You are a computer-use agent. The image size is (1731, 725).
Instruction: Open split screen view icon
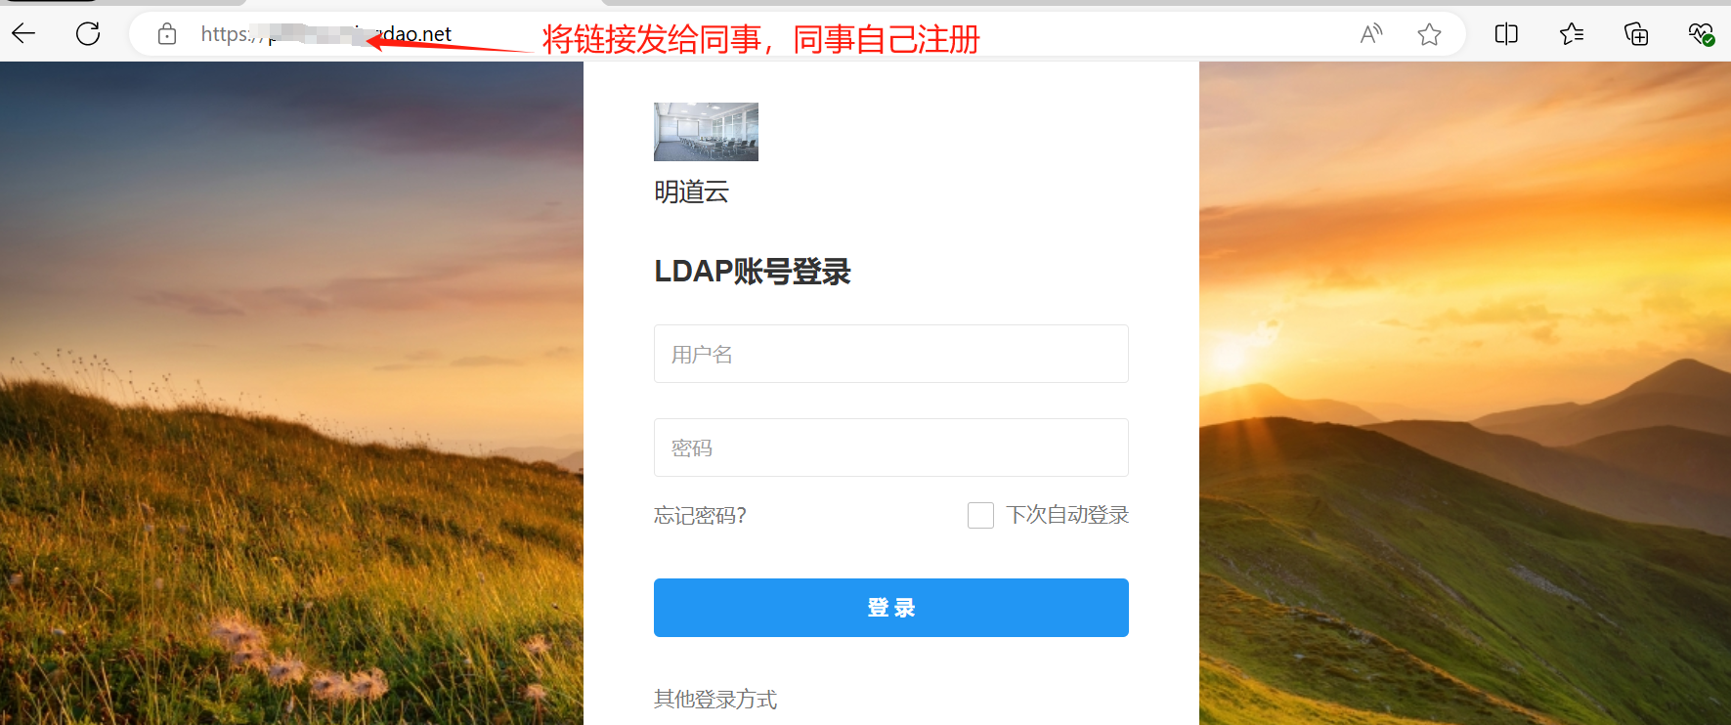[1506, 34]
